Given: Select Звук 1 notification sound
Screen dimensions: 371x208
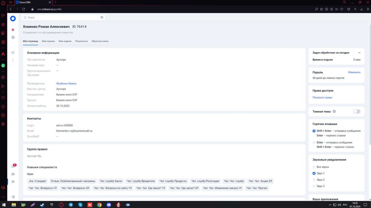Looking at the screenshot, I should 314,173.
